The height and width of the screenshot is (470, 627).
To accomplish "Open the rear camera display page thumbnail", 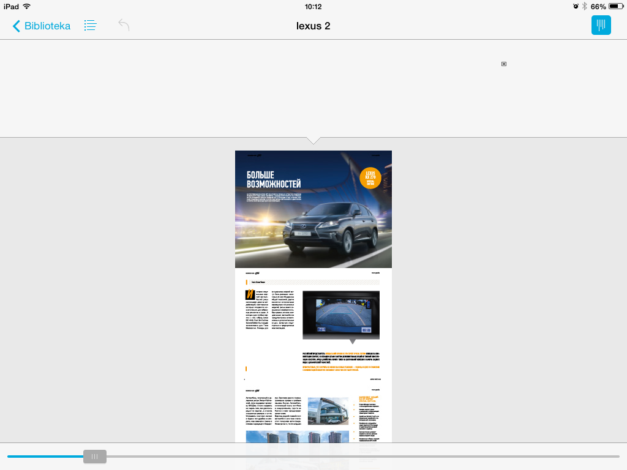I will tap(313, 326).
